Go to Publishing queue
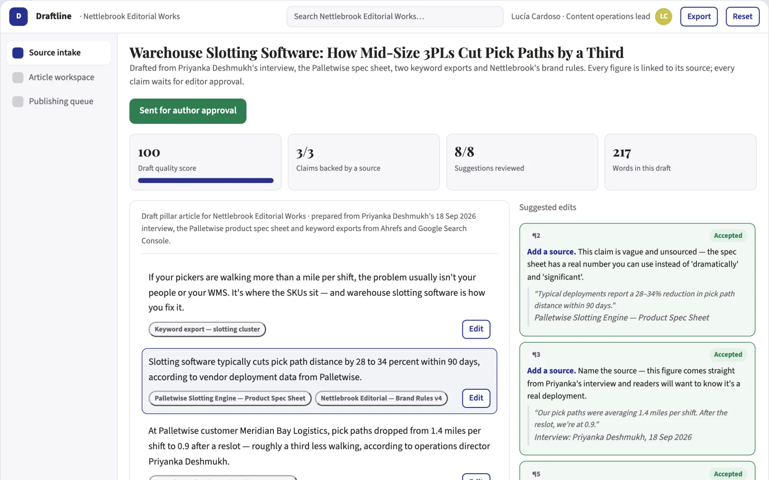Image resolution: width=769 pixels, height=480 pixels. point(59,101)
